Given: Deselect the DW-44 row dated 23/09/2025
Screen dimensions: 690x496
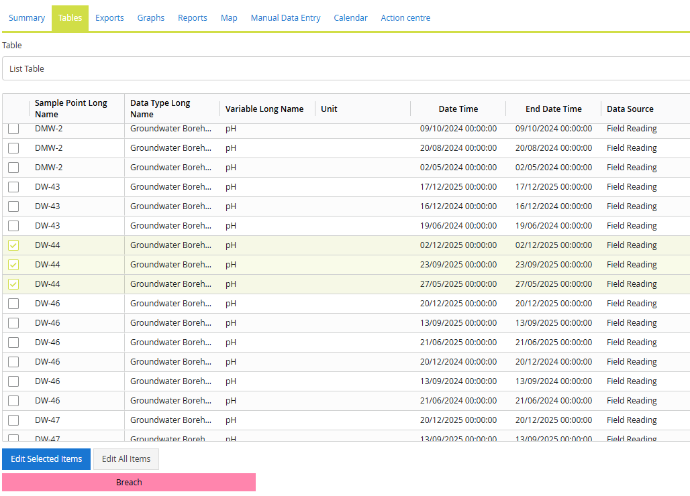Looking at the screenshot, I should click(x=13, y=265).
